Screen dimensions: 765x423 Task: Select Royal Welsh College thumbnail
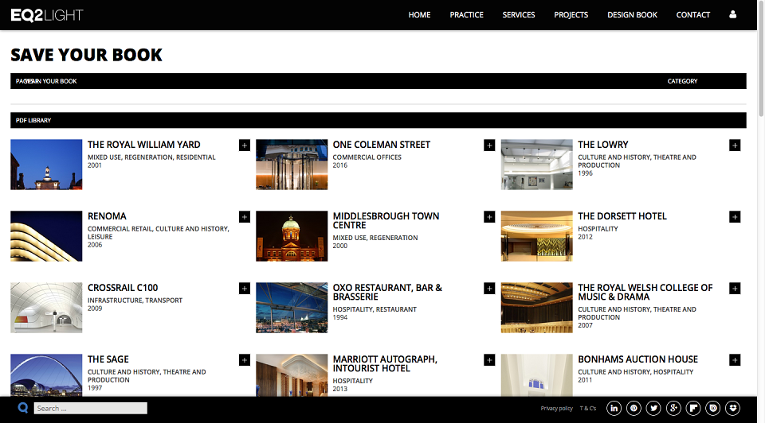[536, 308]
